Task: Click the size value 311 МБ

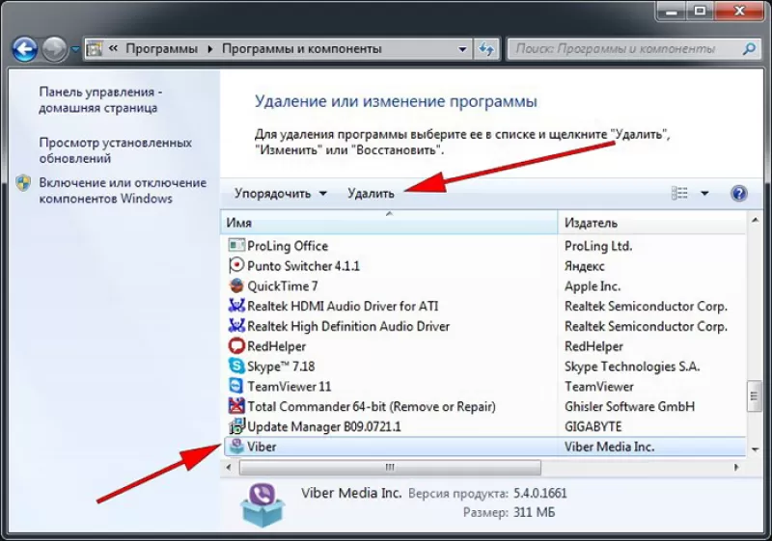Action: 535,512
